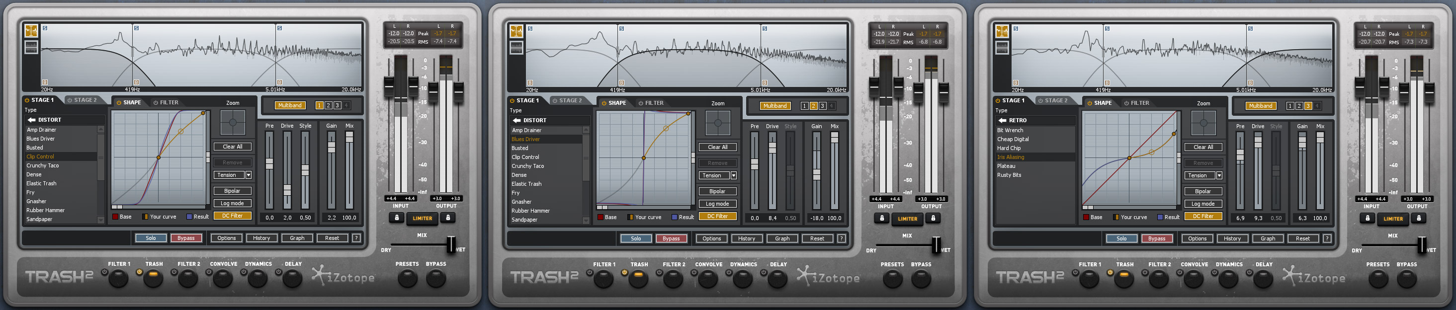Open help question mark in middle window
Viewport: 1456px width, 310px height.
[842, 239]
